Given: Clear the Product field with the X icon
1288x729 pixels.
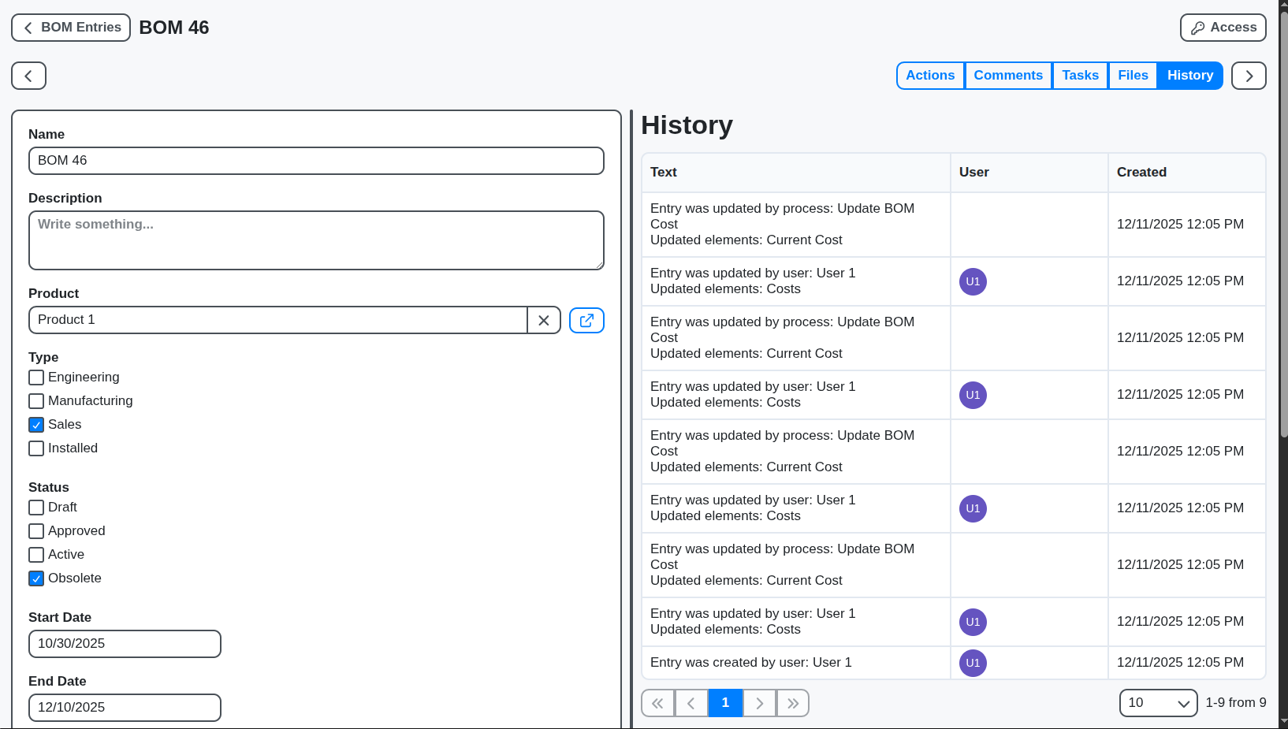Looking at the screenshot, I should pyautogui.click(x=544, y=320).
